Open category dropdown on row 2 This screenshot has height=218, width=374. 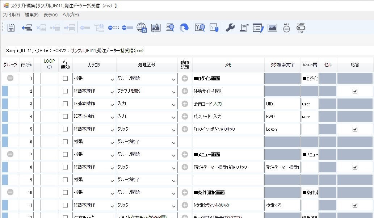click(112, 92)
